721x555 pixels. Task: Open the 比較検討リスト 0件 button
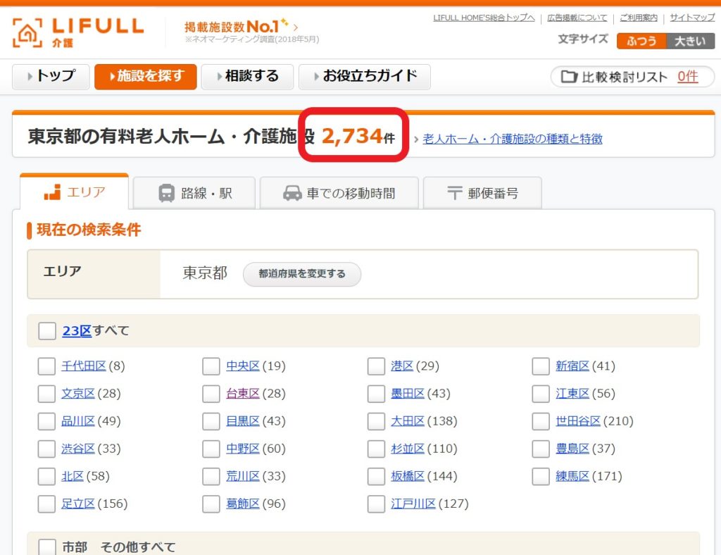click(632, 76)
